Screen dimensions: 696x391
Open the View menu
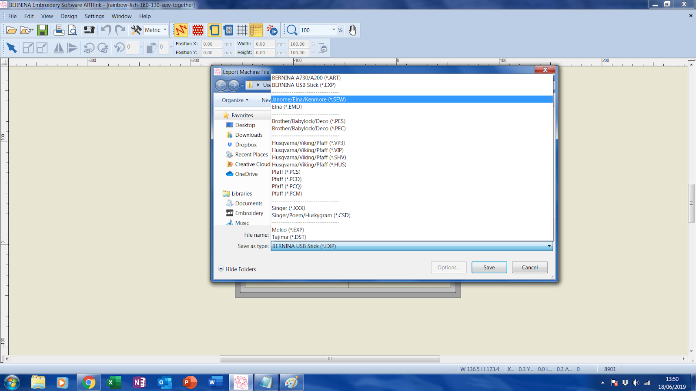pyautogui.click(x=47, y=16)
